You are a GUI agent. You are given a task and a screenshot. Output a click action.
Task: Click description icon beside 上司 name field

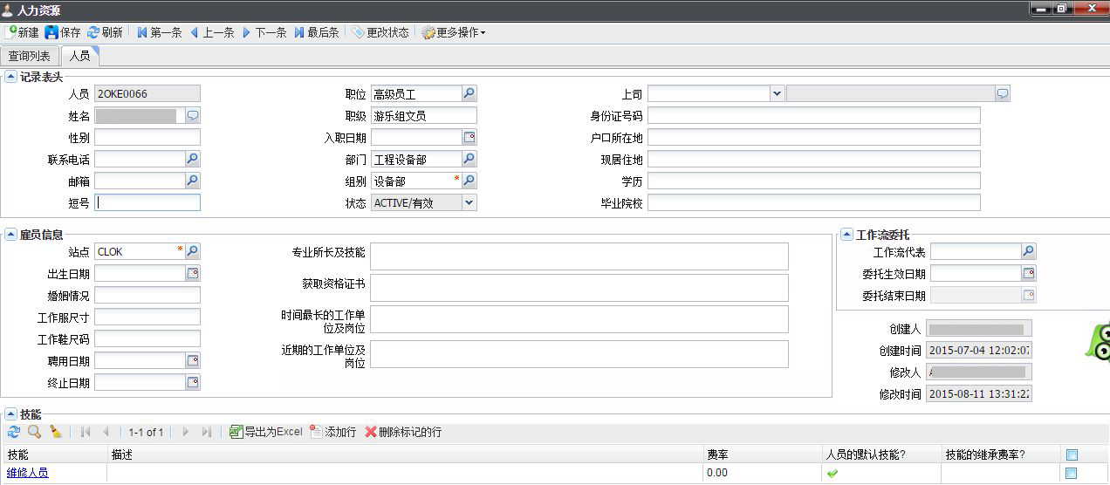tap(1003, 93)
